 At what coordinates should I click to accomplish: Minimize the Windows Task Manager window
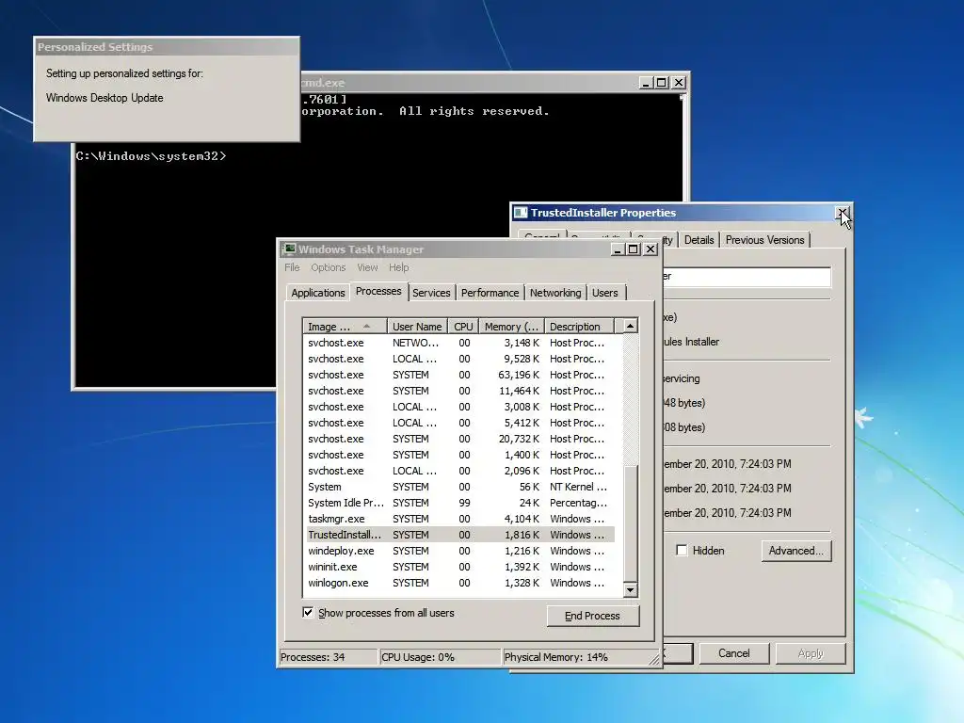[x=618, y=249]
